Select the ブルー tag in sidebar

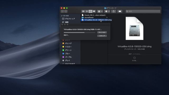click(x=68, y=54)
